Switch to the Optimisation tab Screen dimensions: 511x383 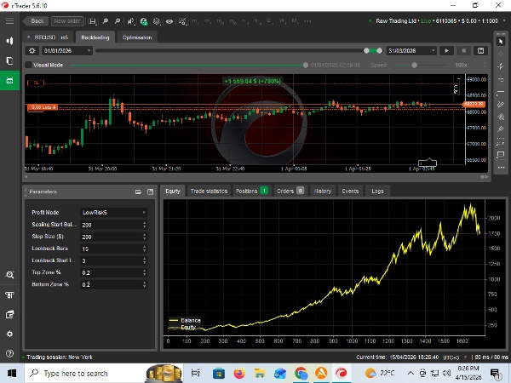click(137, 37)
